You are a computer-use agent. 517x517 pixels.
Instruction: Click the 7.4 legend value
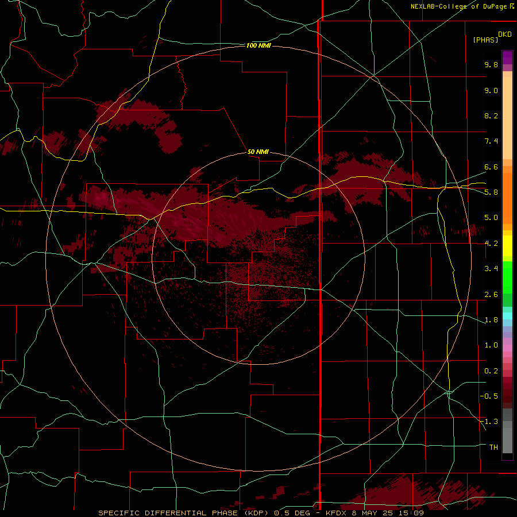tap(491, 141)
